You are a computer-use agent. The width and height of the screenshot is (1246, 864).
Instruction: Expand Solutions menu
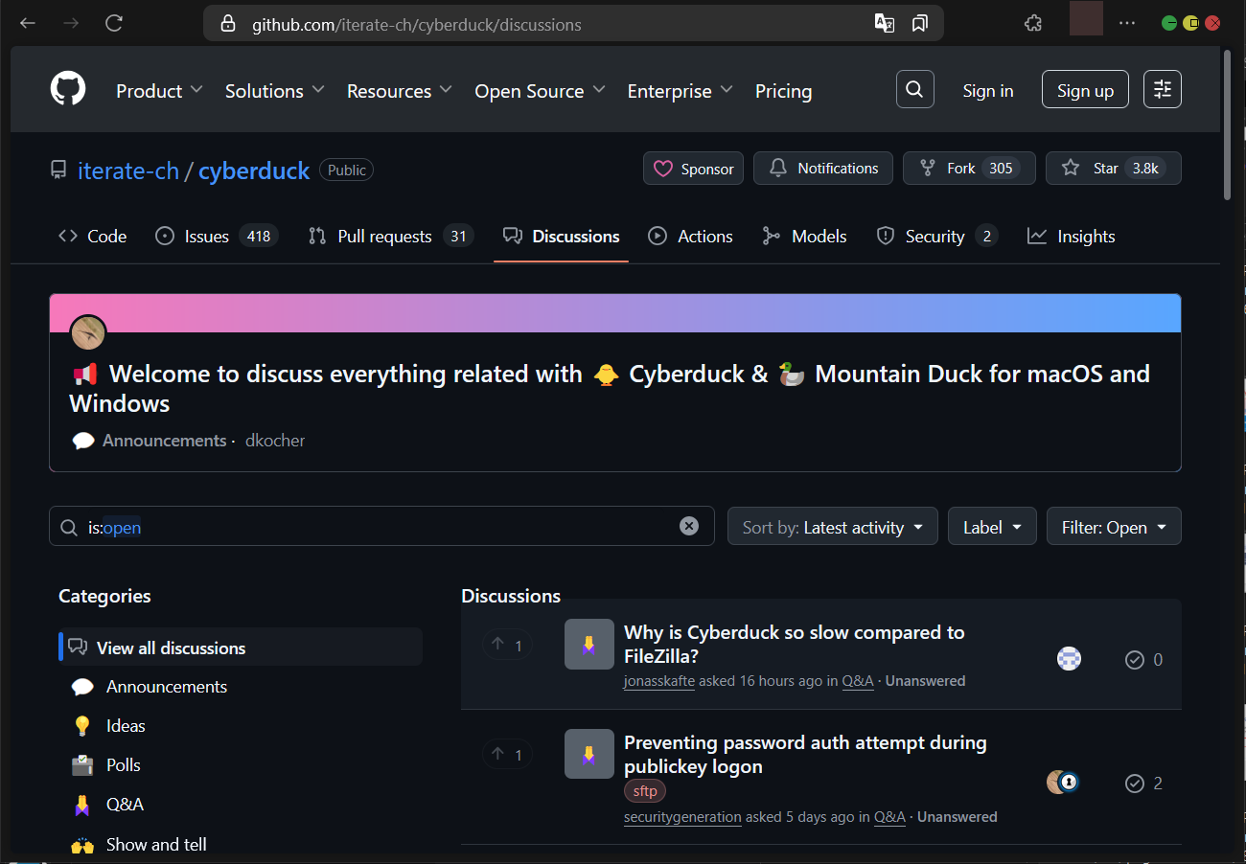[x=274, y=91]
